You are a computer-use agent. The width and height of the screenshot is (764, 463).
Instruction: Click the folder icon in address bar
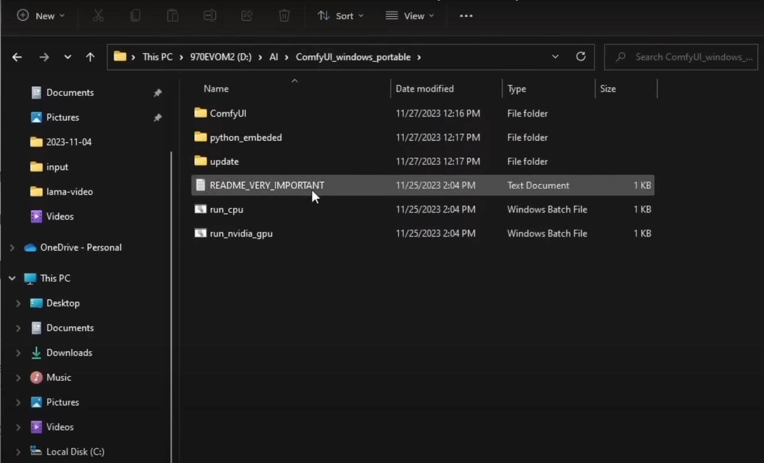coord(120,56)
